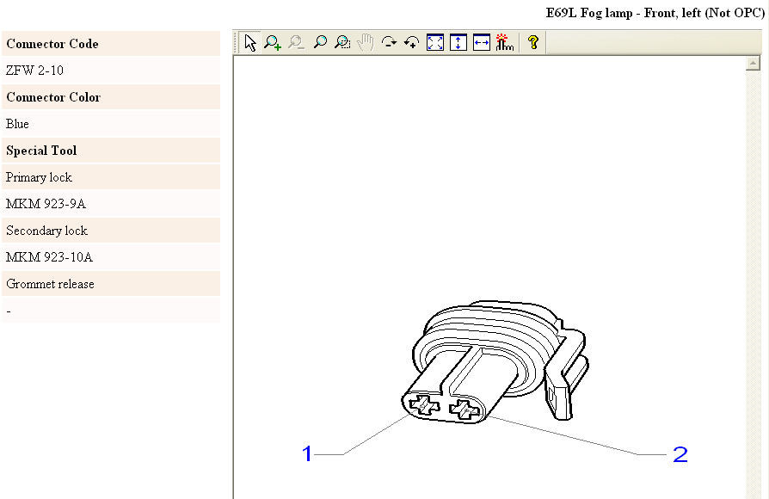
Task: Click the zoom in magnifier icon
Action: point(274,43)
